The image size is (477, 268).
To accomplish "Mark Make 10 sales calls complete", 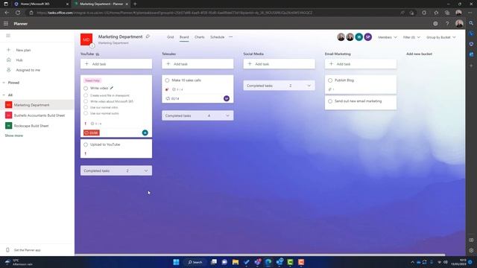I will [167, 80].
